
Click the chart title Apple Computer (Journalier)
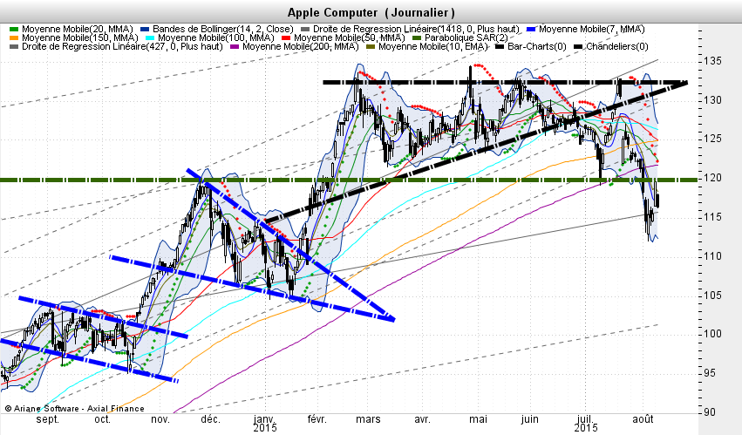(371, 12)
